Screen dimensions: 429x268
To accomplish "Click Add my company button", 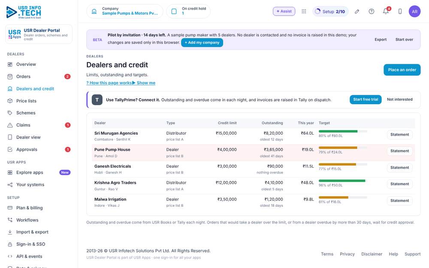I will (x=202, y=42).
